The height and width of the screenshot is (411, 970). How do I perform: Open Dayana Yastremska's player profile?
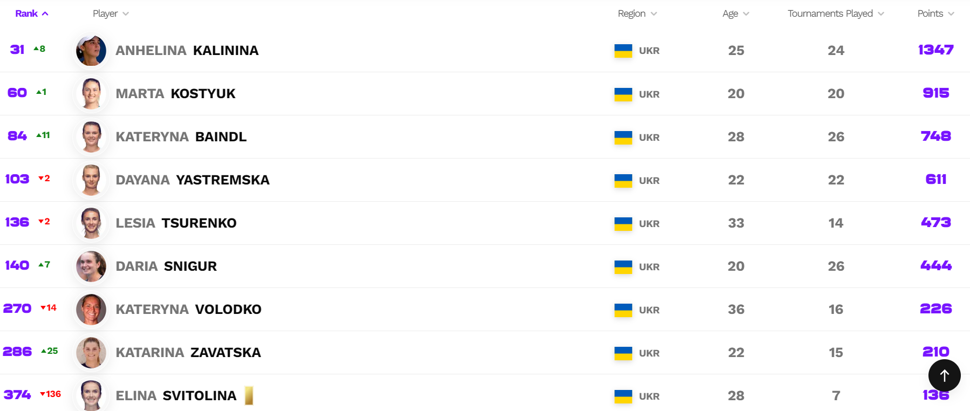193,180
